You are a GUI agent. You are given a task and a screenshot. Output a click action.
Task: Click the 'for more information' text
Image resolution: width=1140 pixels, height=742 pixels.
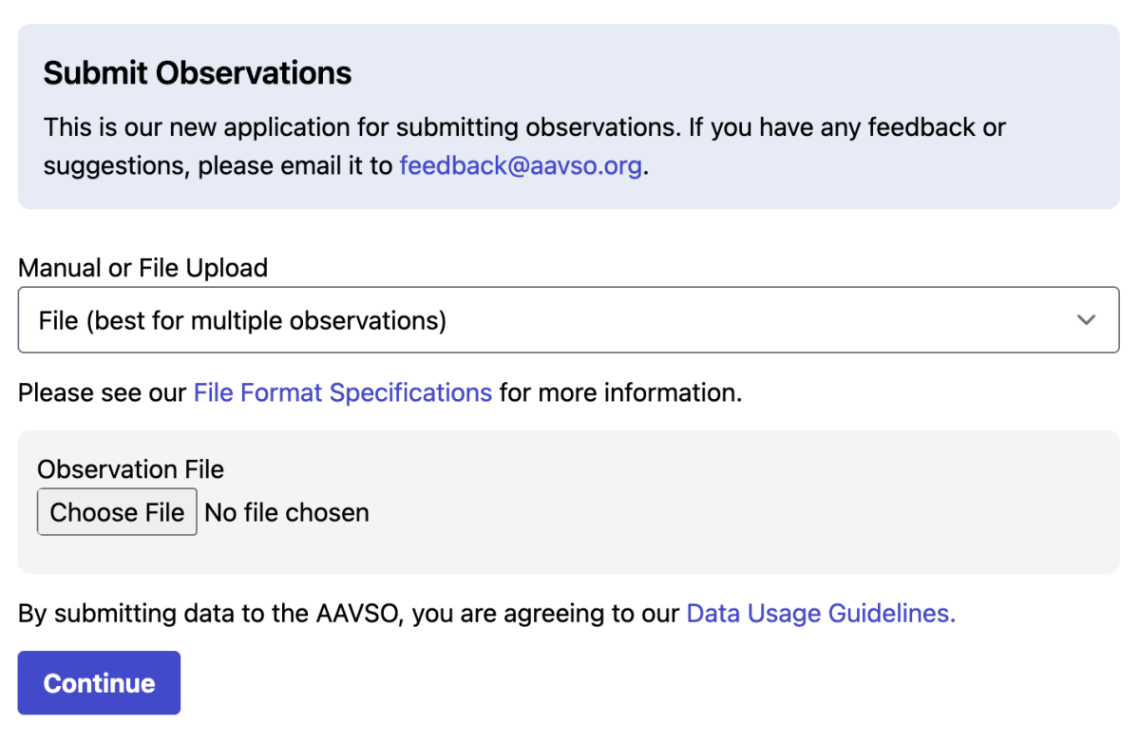click(619, 392)
